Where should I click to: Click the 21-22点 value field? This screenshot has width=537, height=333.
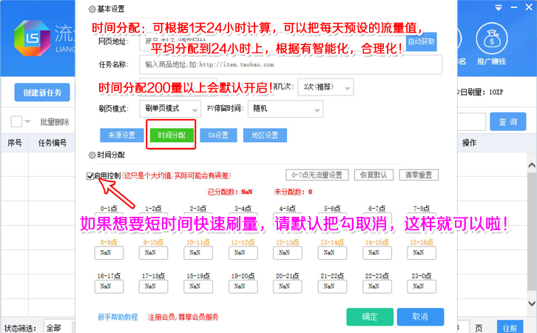coord(332,286)
